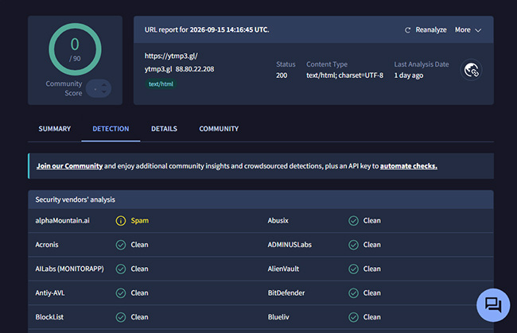Vote down in the Community Score control
517x333 pixels.
point(104,92)
